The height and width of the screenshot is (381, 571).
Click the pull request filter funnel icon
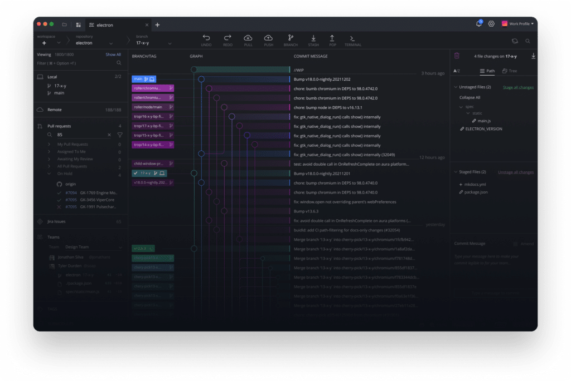(120, 135)
